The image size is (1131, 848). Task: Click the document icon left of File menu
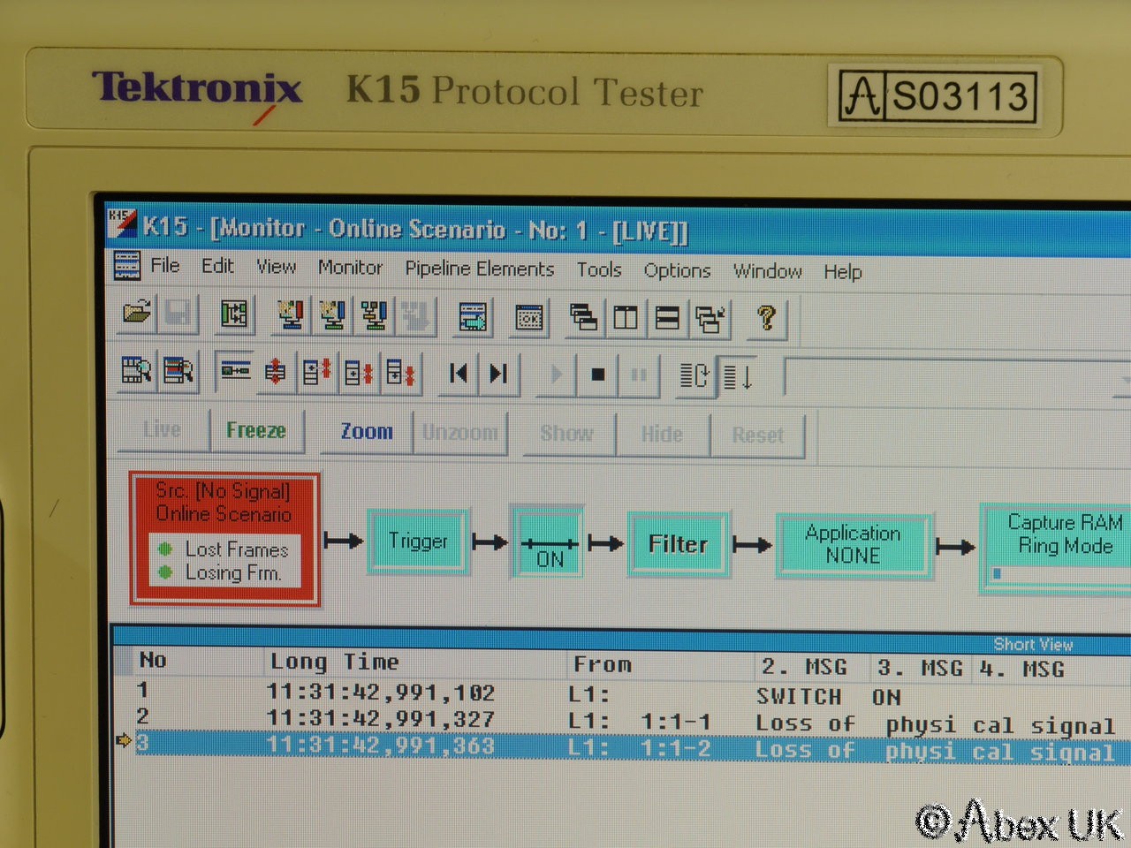(127, 265)
